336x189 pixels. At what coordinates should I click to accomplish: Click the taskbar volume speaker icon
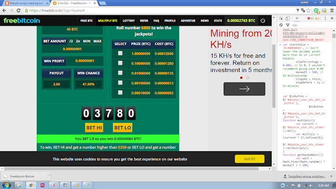[x=311, y=185]
